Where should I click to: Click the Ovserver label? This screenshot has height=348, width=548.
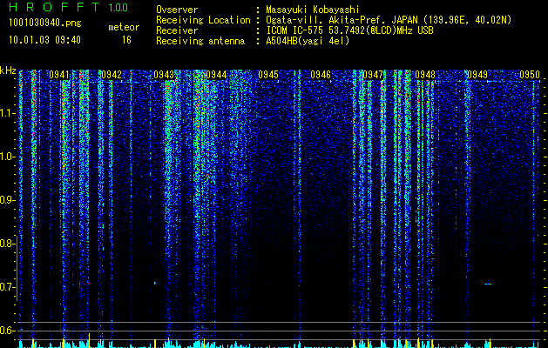click(177, 10)
